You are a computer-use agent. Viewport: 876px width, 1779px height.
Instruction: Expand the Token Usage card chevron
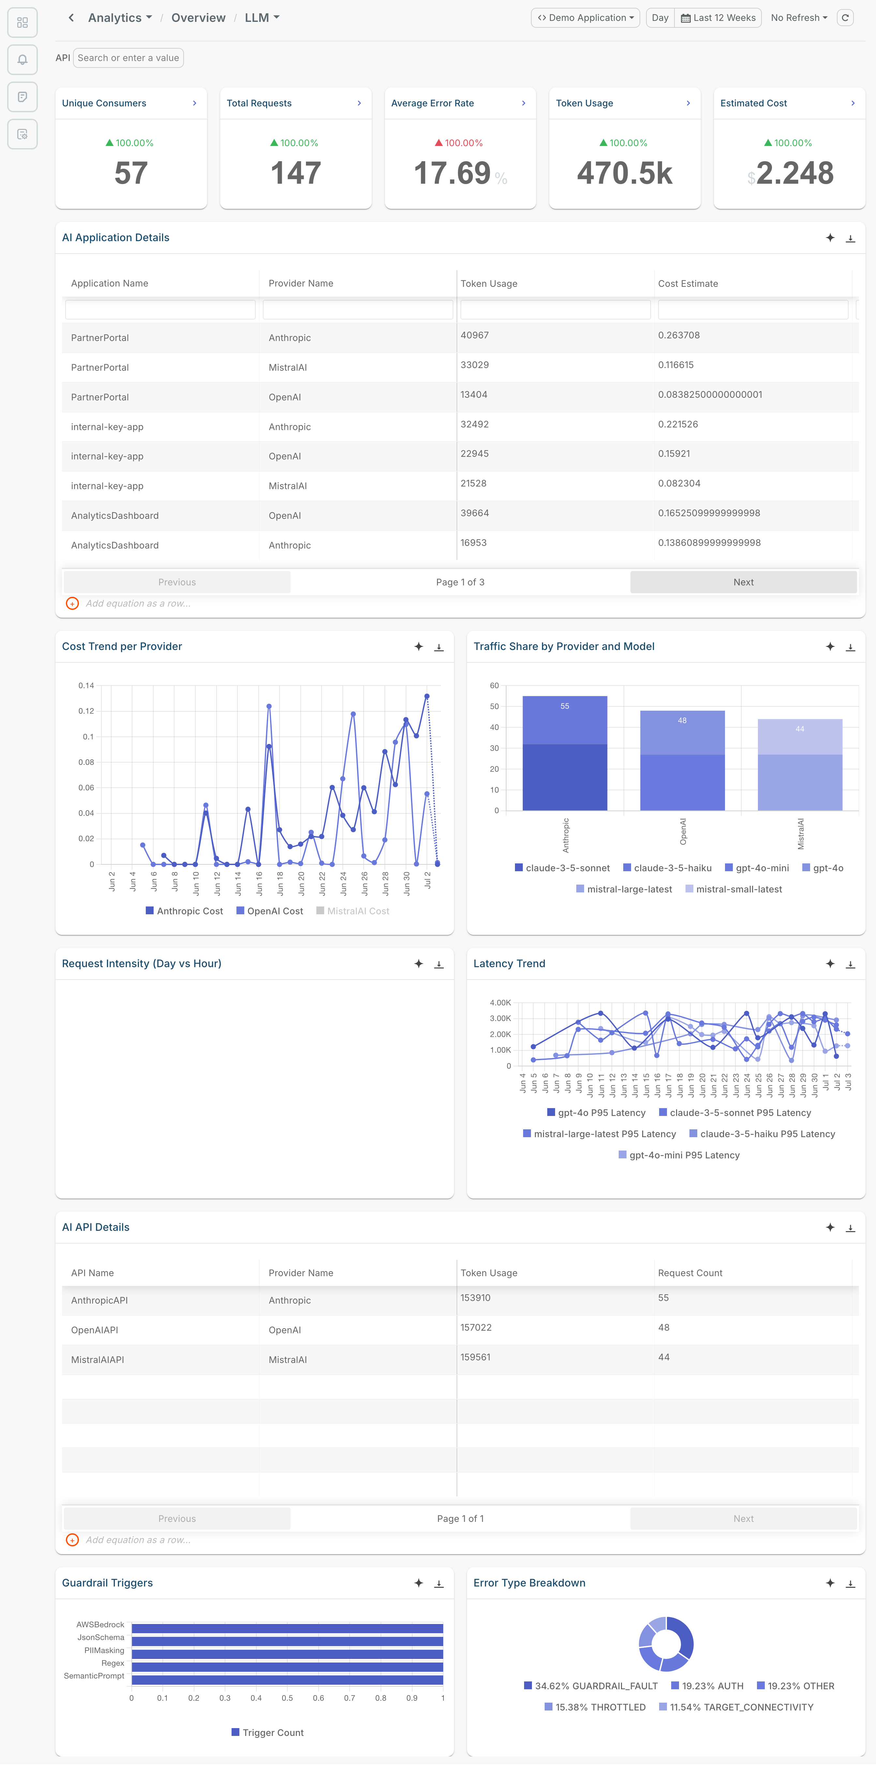click(688, 103)
